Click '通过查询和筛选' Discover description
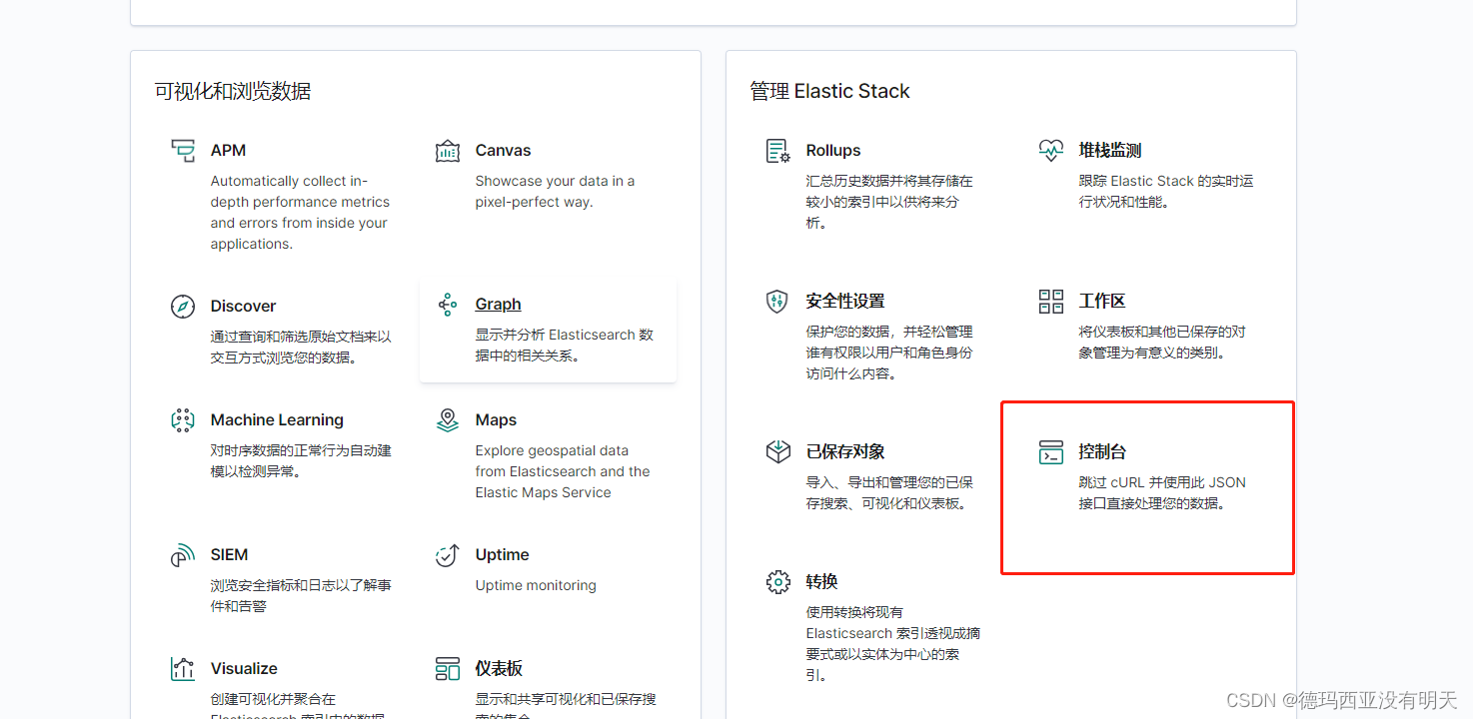Screen dimensions: 1473x719 click(x=301, y=348)
